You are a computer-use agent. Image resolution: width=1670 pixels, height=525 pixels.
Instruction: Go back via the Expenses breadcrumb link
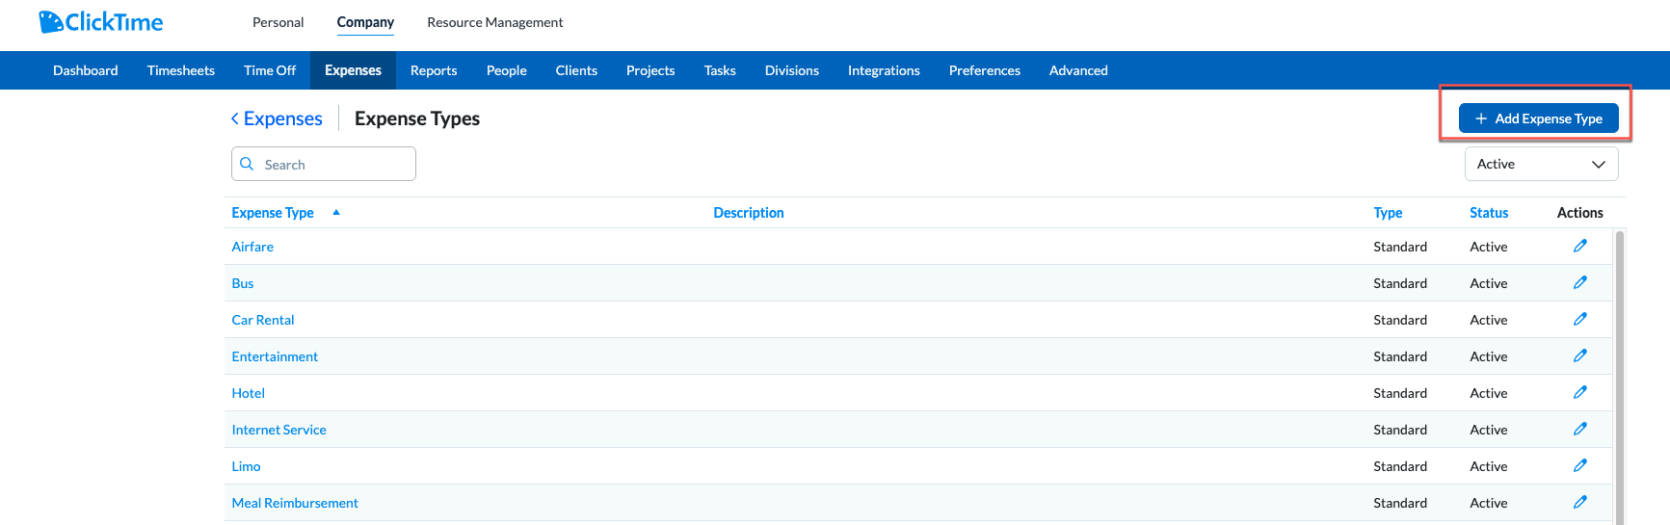tap(282, 118)
